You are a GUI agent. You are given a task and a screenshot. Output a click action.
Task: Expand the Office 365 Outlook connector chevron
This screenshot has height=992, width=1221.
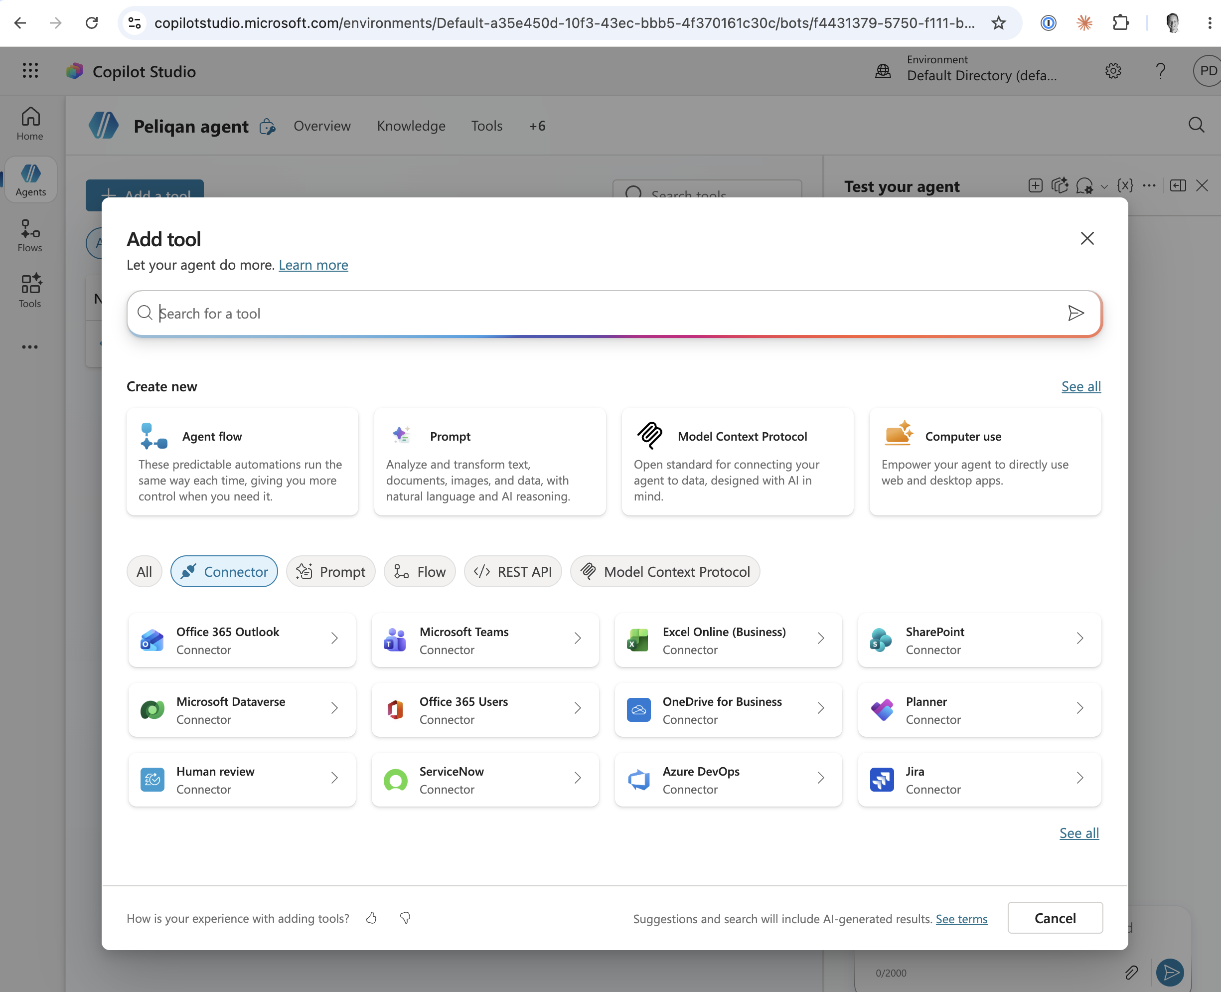[x=334, y=638]
